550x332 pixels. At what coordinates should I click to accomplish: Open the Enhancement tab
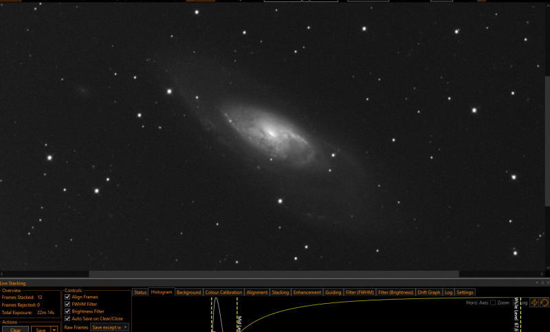pyautogui.click(x=307, y=292)
